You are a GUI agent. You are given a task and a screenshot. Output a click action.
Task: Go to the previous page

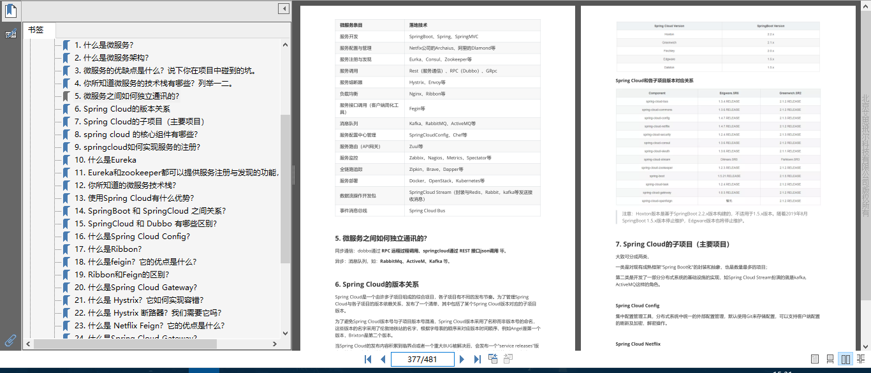click(x=383, y=360)
